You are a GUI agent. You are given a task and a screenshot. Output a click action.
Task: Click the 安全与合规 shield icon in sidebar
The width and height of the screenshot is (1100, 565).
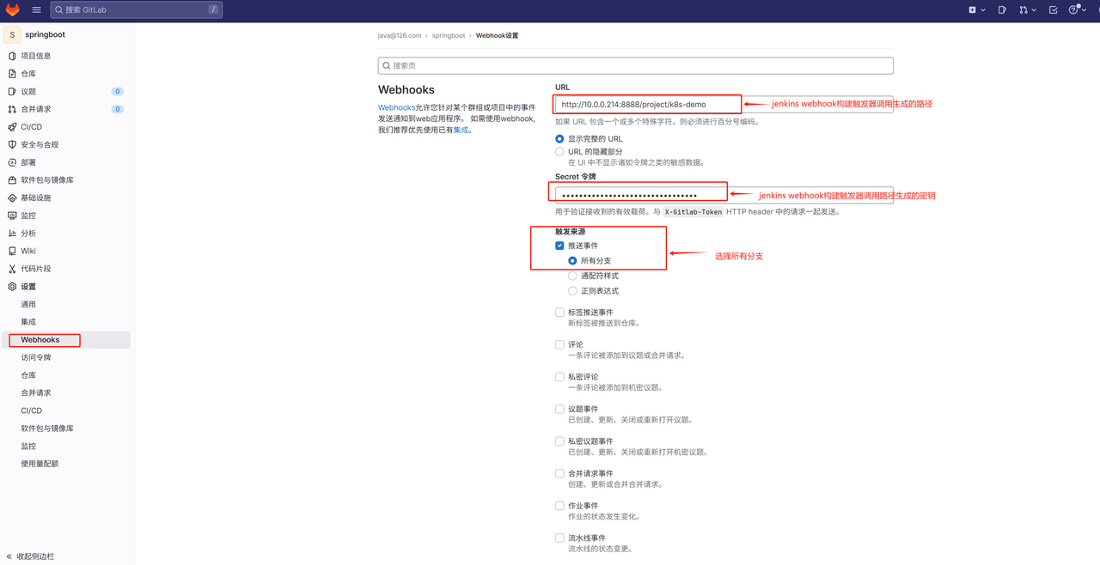12,145
